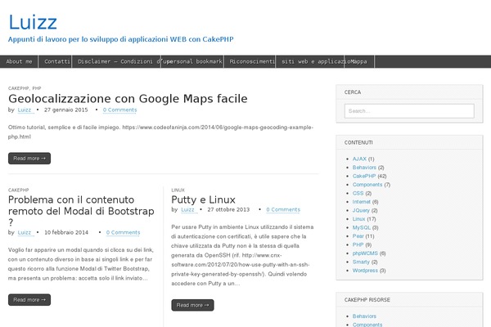
Task: Read more of the Geolocalizzazione post
Action: [x=29, y=159]
